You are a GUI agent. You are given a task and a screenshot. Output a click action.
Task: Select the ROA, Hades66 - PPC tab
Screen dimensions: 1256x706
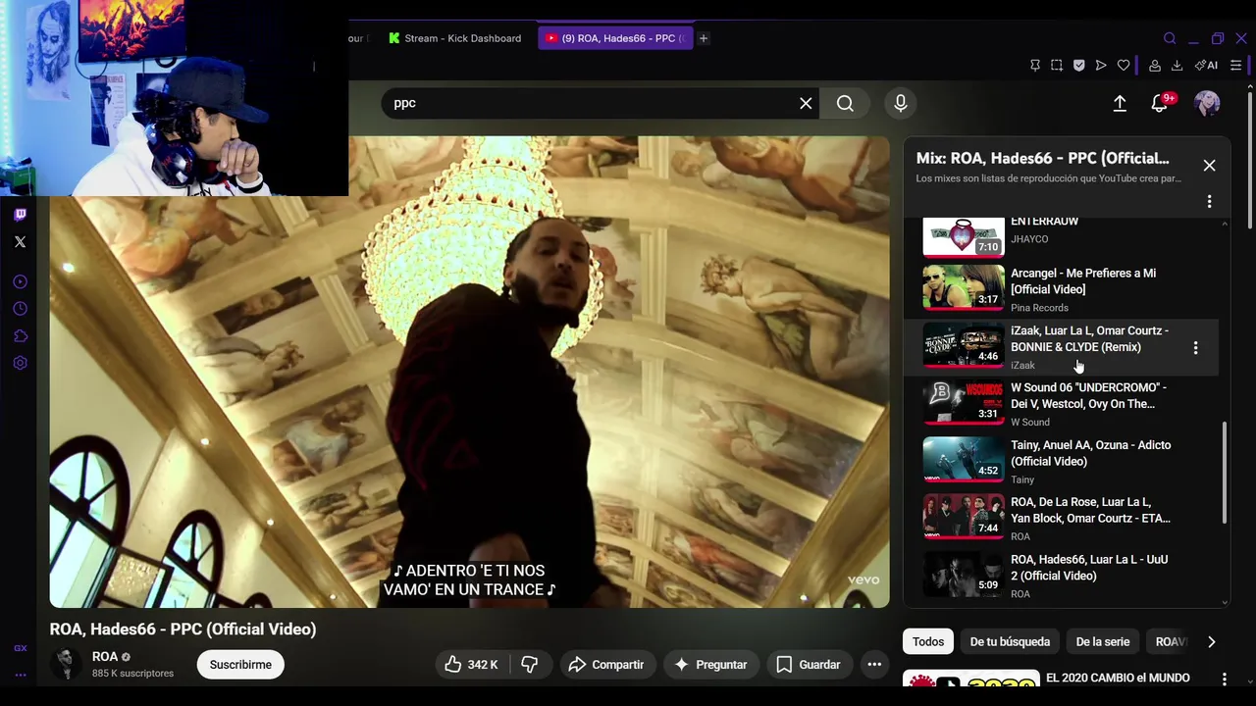616,38
